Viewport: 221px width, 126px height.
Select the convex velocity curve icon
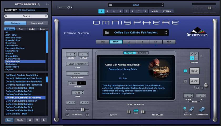coord(197,54)
